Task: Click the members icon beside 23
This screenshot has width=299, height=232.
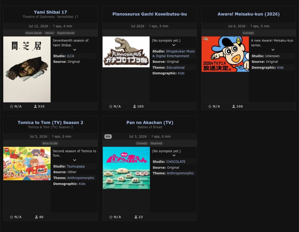Action: point(136,217)
